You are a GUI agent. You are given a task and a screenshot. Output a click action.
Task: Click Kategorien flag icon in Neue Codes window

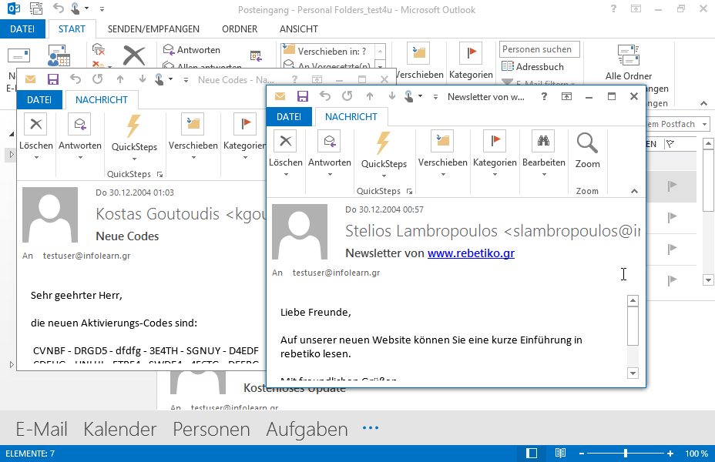[x=245, y=124]
